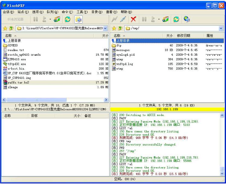Refresh the local file list

[68, 19]
